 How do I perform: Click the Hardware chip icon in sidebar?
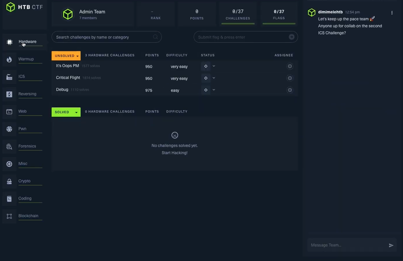pos(9,42)
